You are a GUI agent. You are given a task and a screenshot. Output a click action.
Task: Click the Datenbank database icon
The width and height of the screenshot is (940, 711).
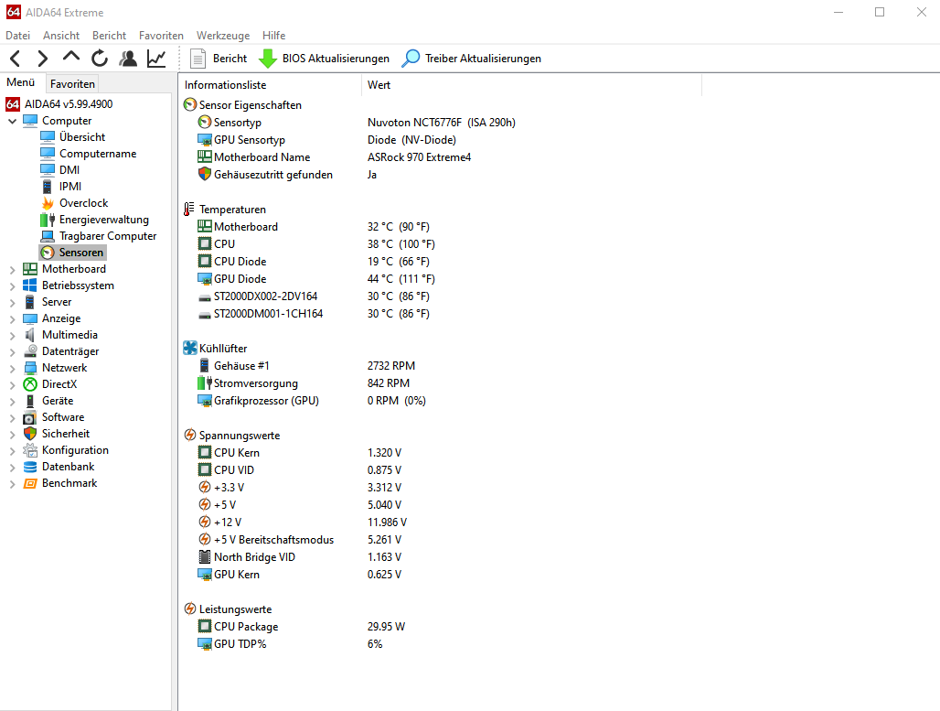(x=30, y=466)
